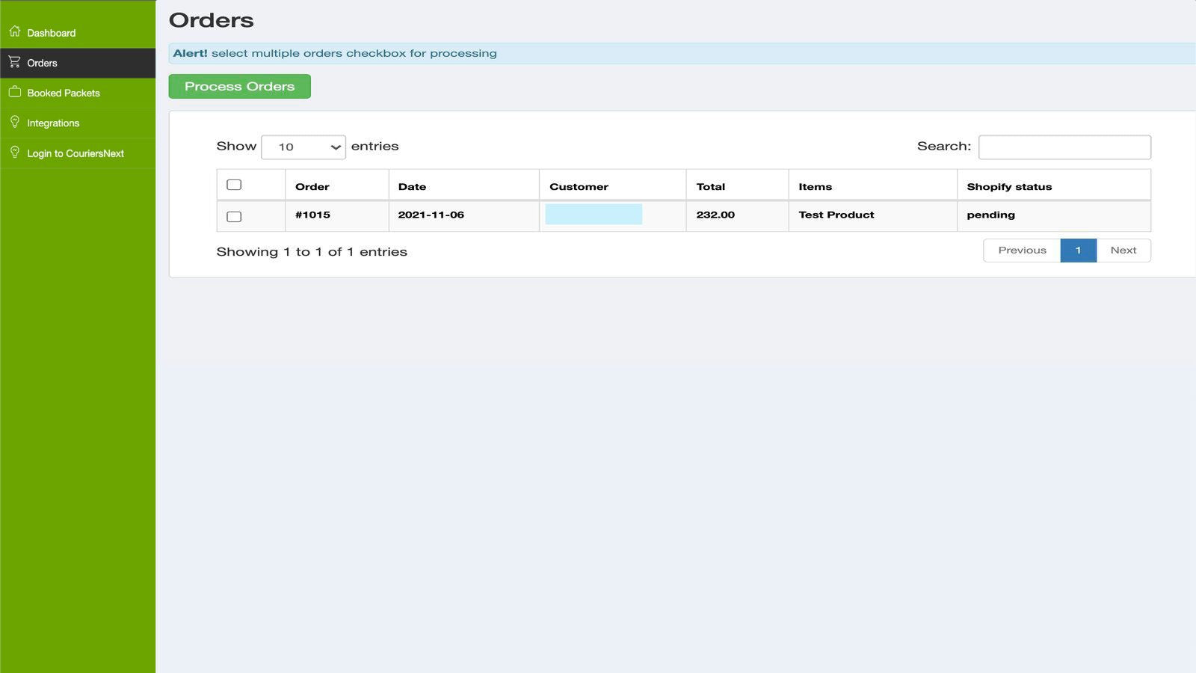Viewport: 1196px width, 673px height.
Task: Check the box for order #1015
Action: [x=234, y=217]
